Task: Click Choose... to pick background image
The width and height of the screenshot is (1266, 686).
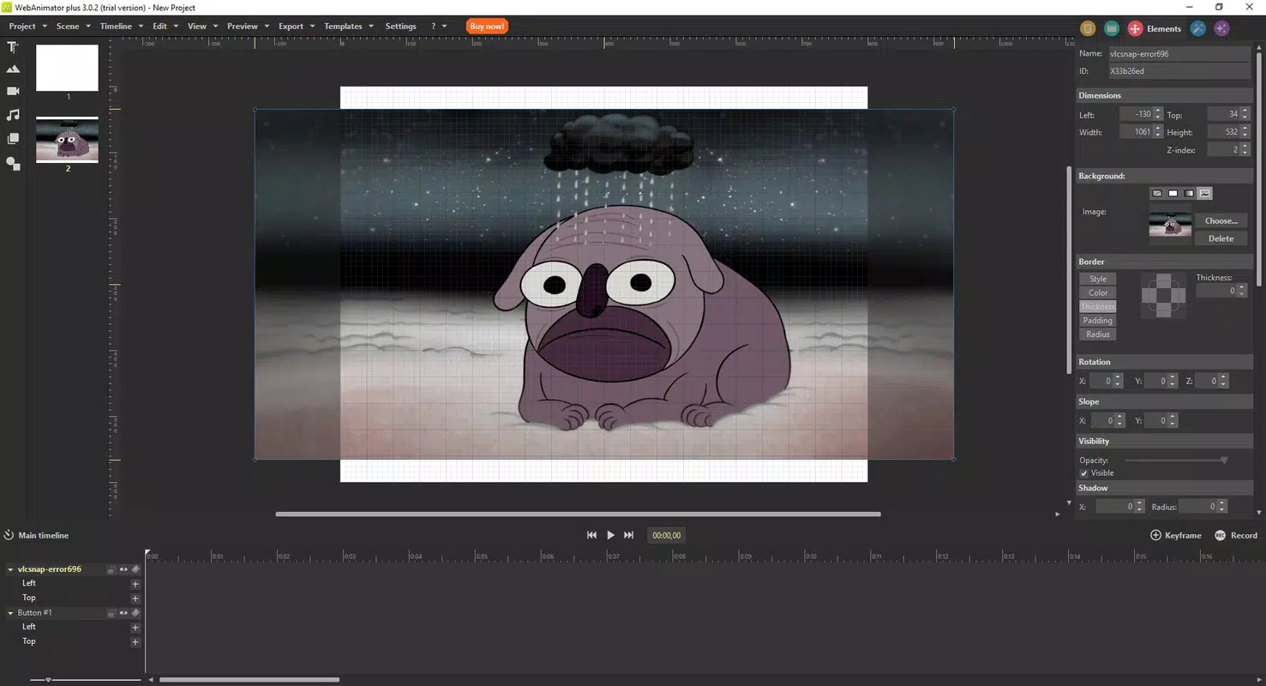Action: pyautogui.click(x=1221, y=220)
